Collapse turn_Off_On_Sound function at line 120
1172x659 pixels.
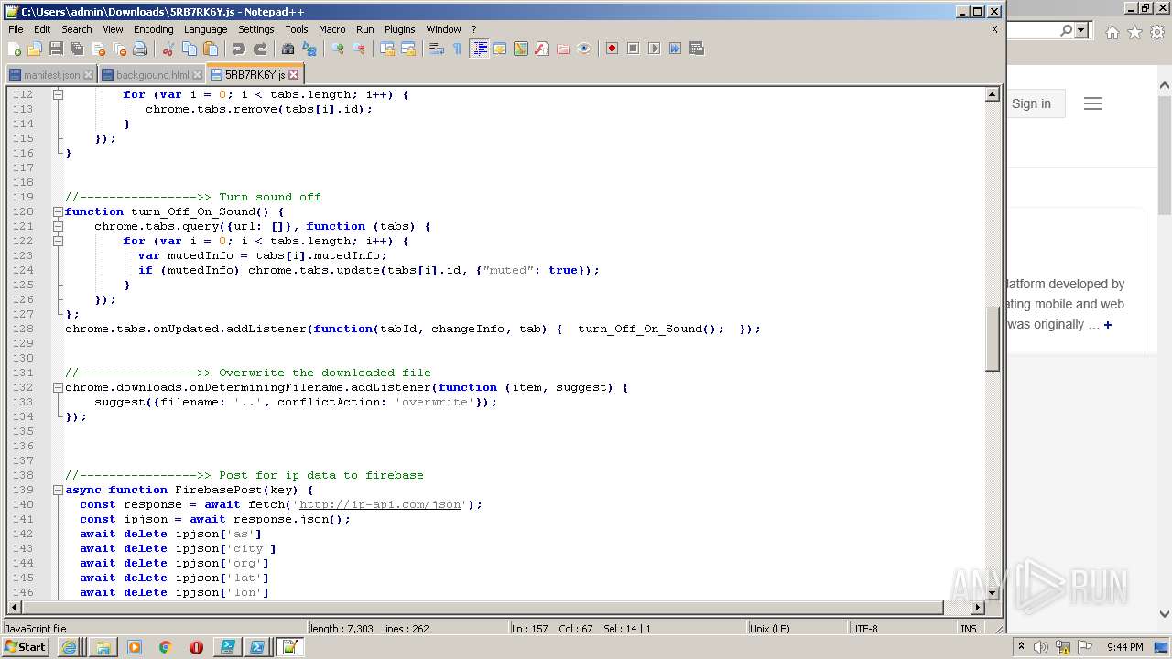coord(58,211)
